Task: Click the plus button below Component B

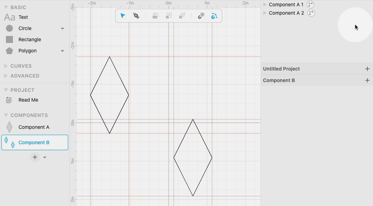Action: pos(35,157)
